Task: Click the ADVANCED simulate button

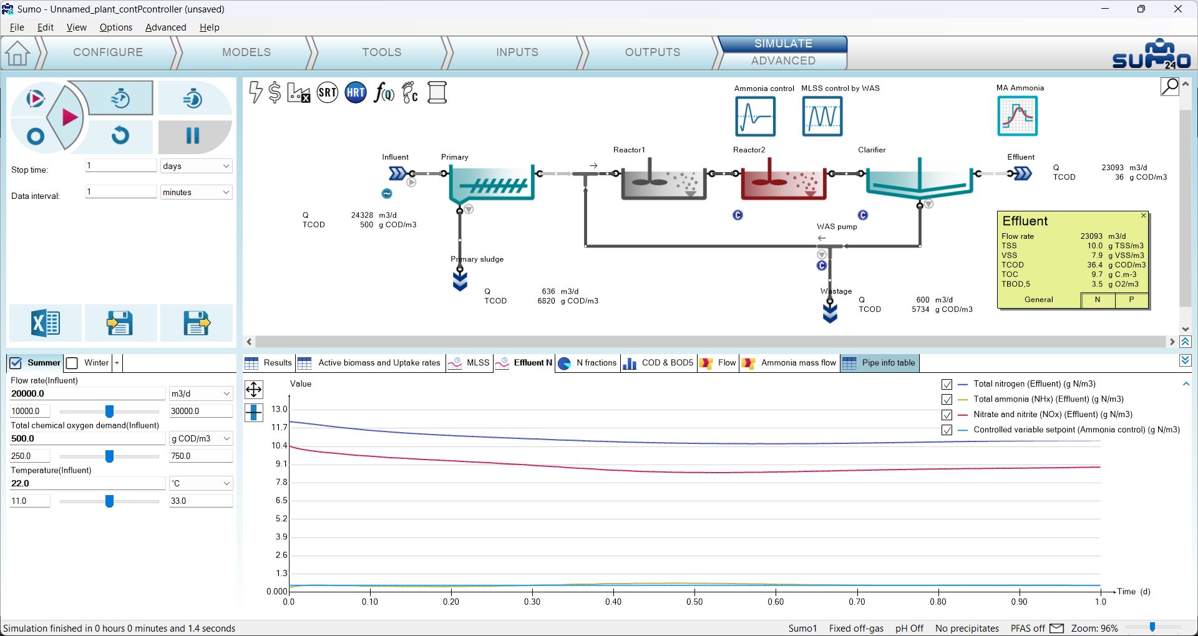Action: coord(783,61)
